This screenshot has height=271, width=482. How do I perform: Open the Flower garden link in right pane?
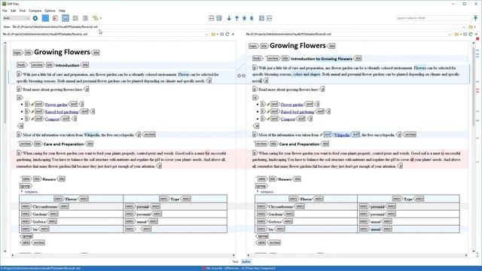tap(292, 105)
